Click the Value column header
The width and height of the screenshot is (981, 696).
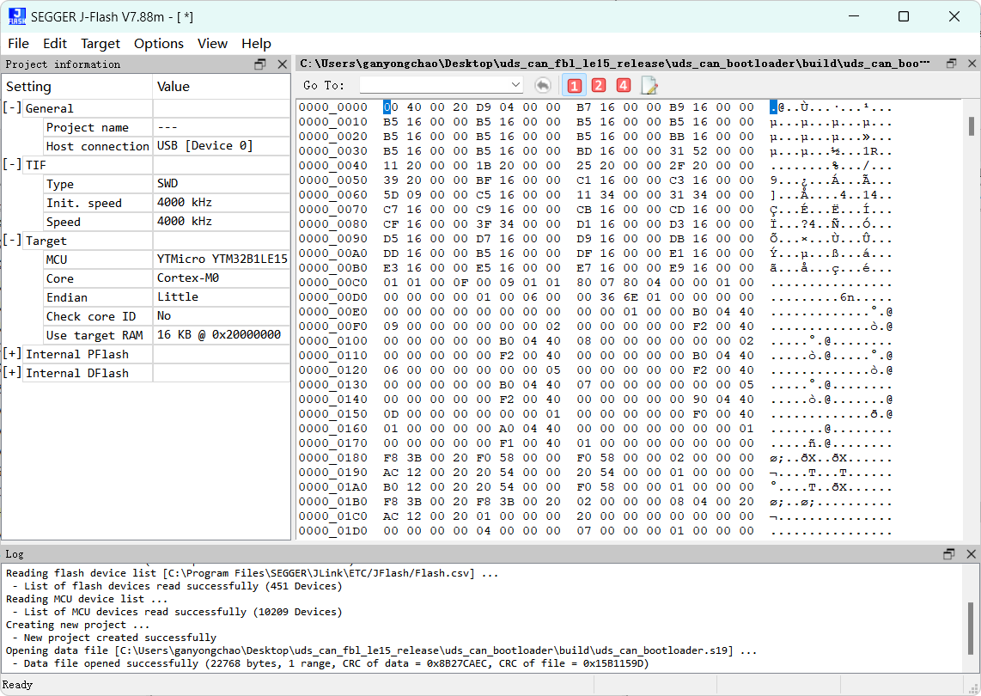tap(222, 87)
